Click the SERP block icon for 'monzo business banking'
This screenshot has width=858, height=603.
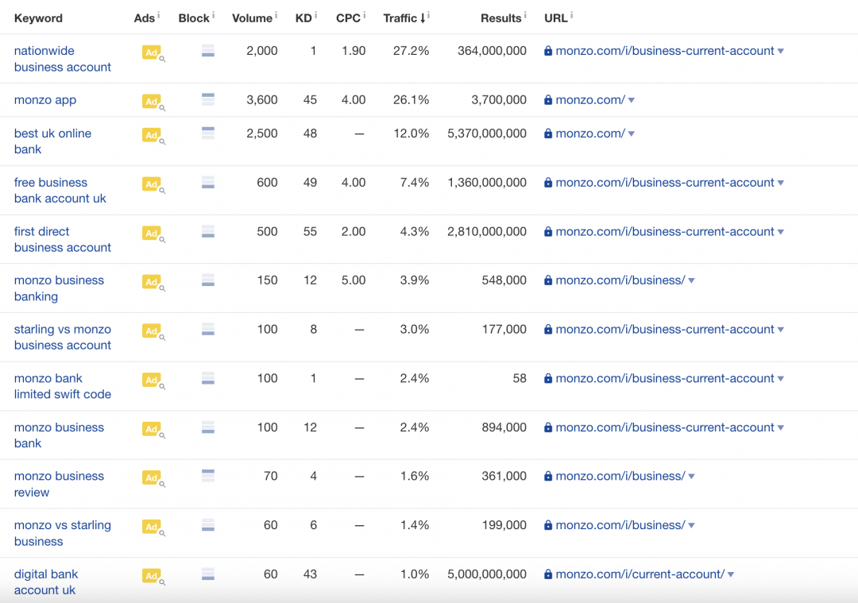pyautogui.click(x=208, y=280)
